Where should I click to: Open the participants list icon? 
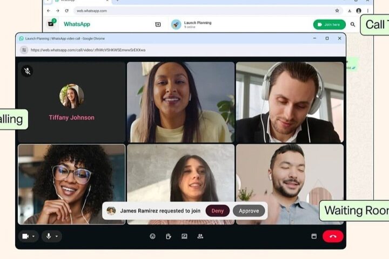pos(200,236)
